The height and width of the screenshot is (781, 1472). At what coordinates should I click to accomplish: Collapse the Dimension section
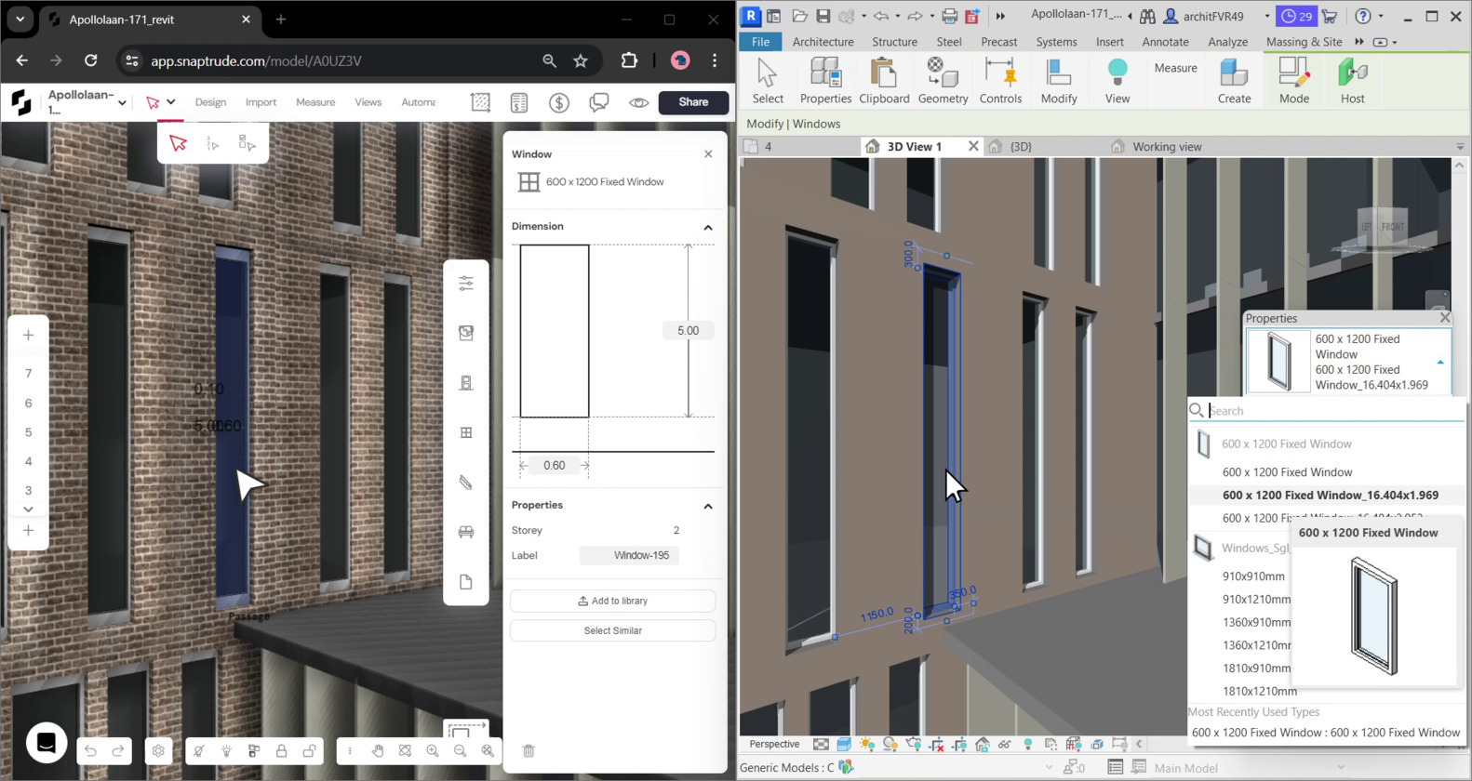click(x=707, y=227)
